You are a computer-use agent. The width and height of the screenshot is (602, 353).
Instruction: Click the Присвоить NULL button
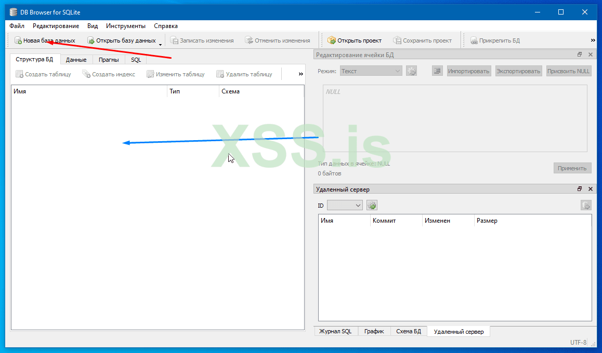pos(569,71)
